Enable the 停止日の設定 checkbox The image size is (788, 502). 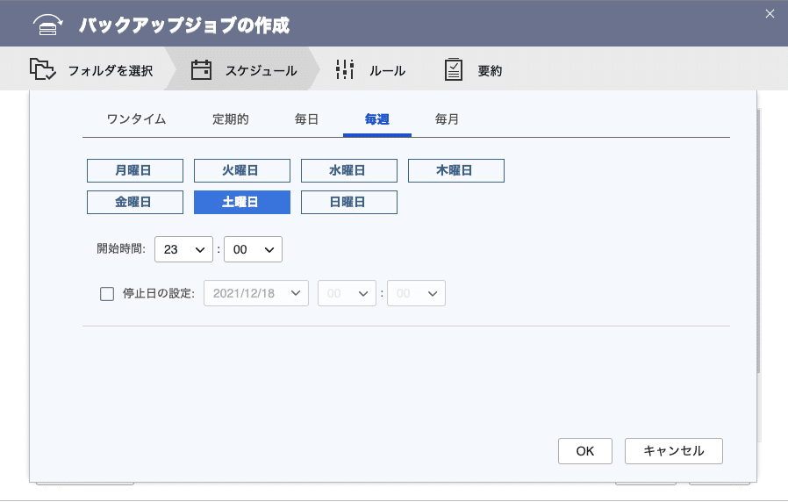coord(107,293)
